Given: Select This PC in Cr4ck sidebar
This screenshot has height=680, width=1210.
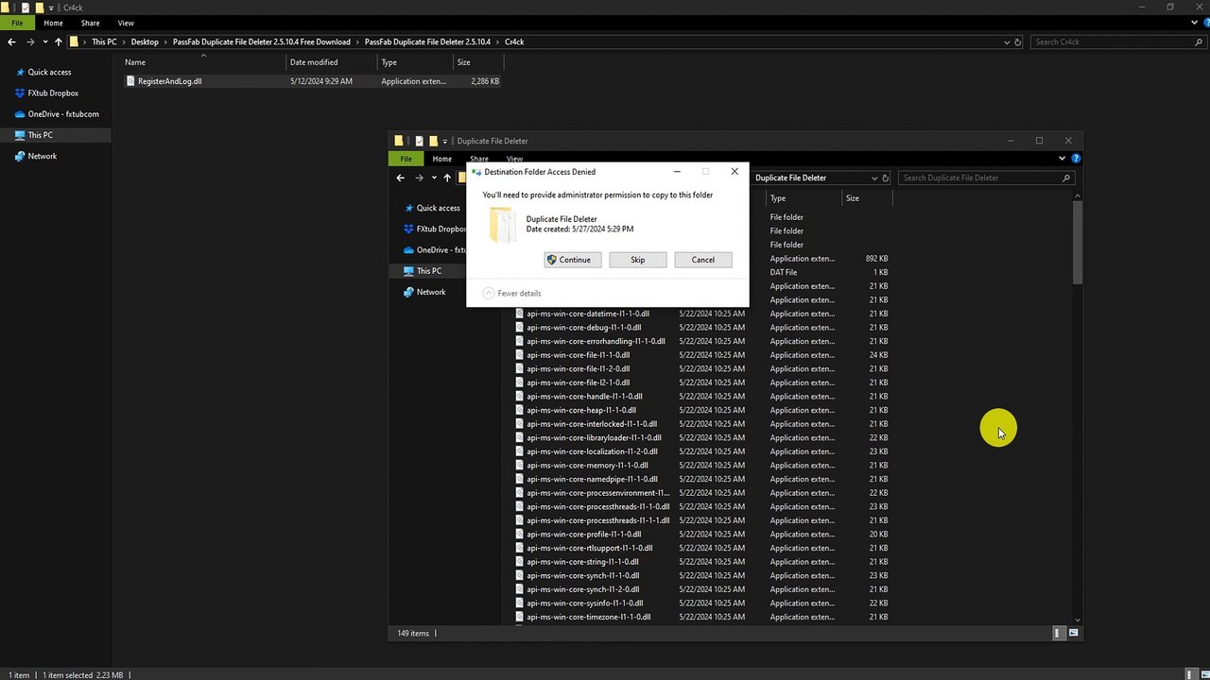Looking at the screenshot, I should (41, 135).
